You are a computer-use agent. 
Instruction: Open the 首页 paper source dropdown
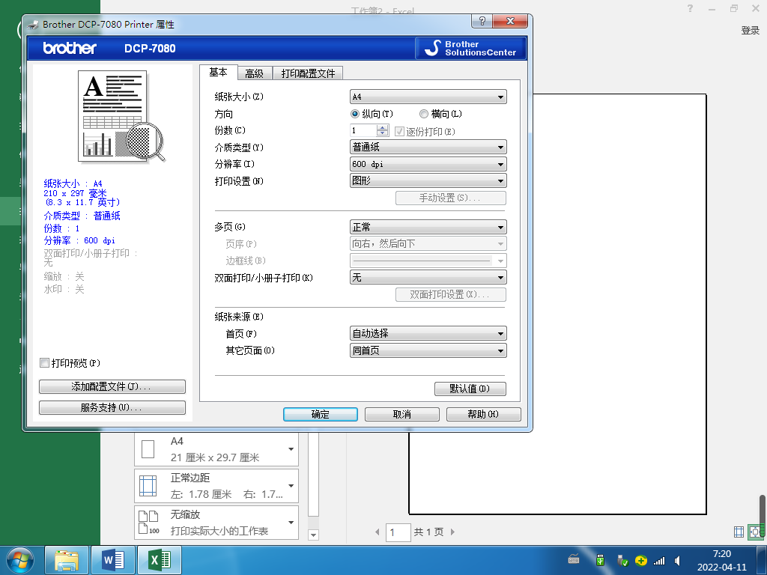[x=428, y=333]
